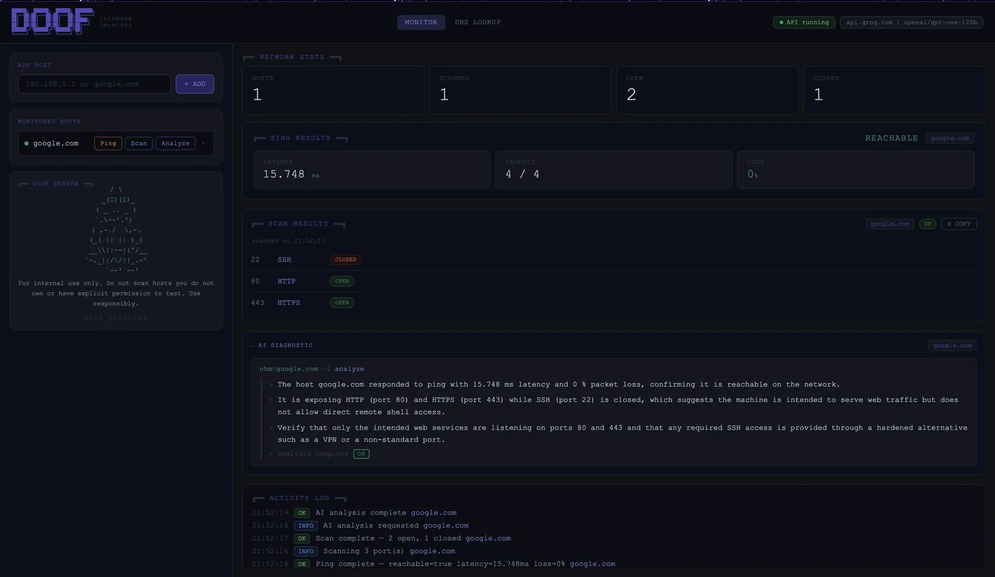Click google.com tag in Scan Results
This screenshot has height=577, width=995.
tap(889, 224)
